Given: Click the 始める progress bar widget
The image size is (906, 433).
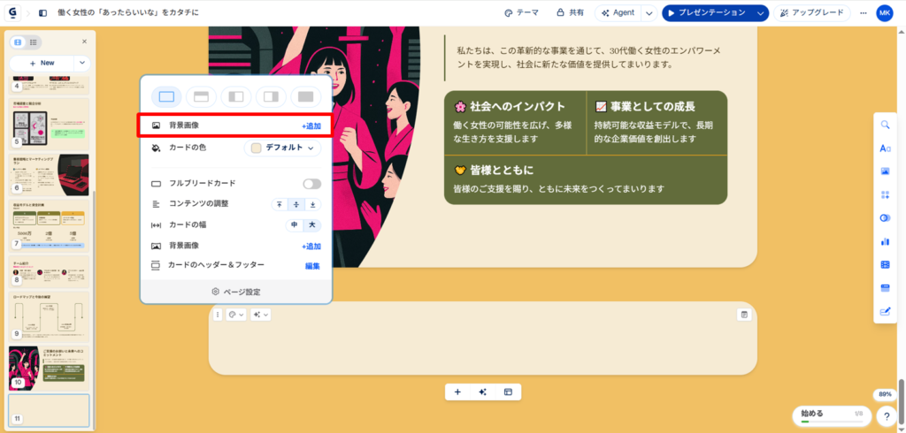Looking at the screenshot, I should 831,415.
